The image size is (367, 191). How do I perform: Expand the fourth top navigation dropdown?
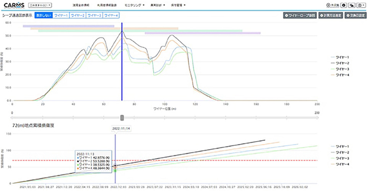pos(158,5)
